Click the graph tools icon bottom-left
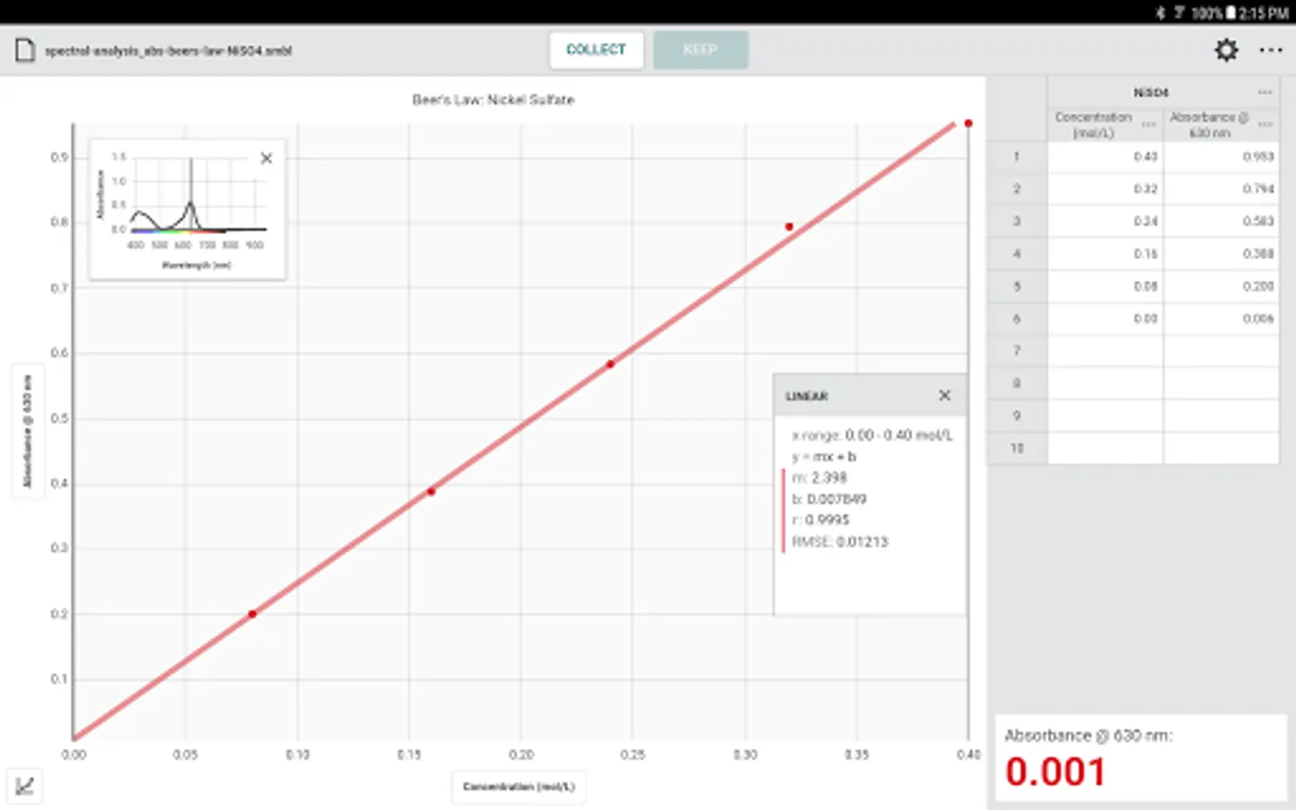This screenshot has width=1296, height=810. point(25,786)
